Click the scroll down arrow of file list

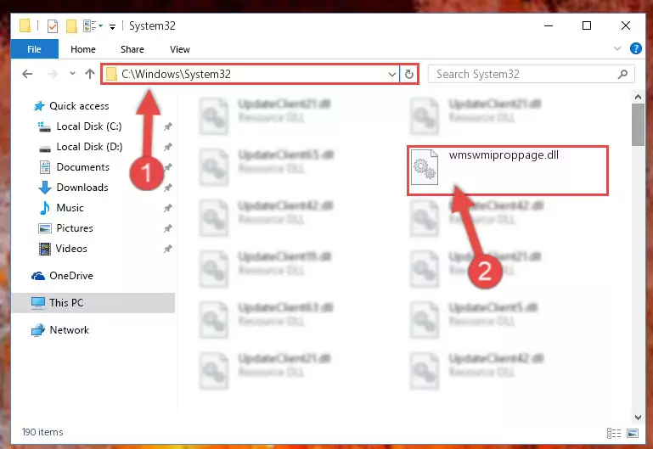638,418
